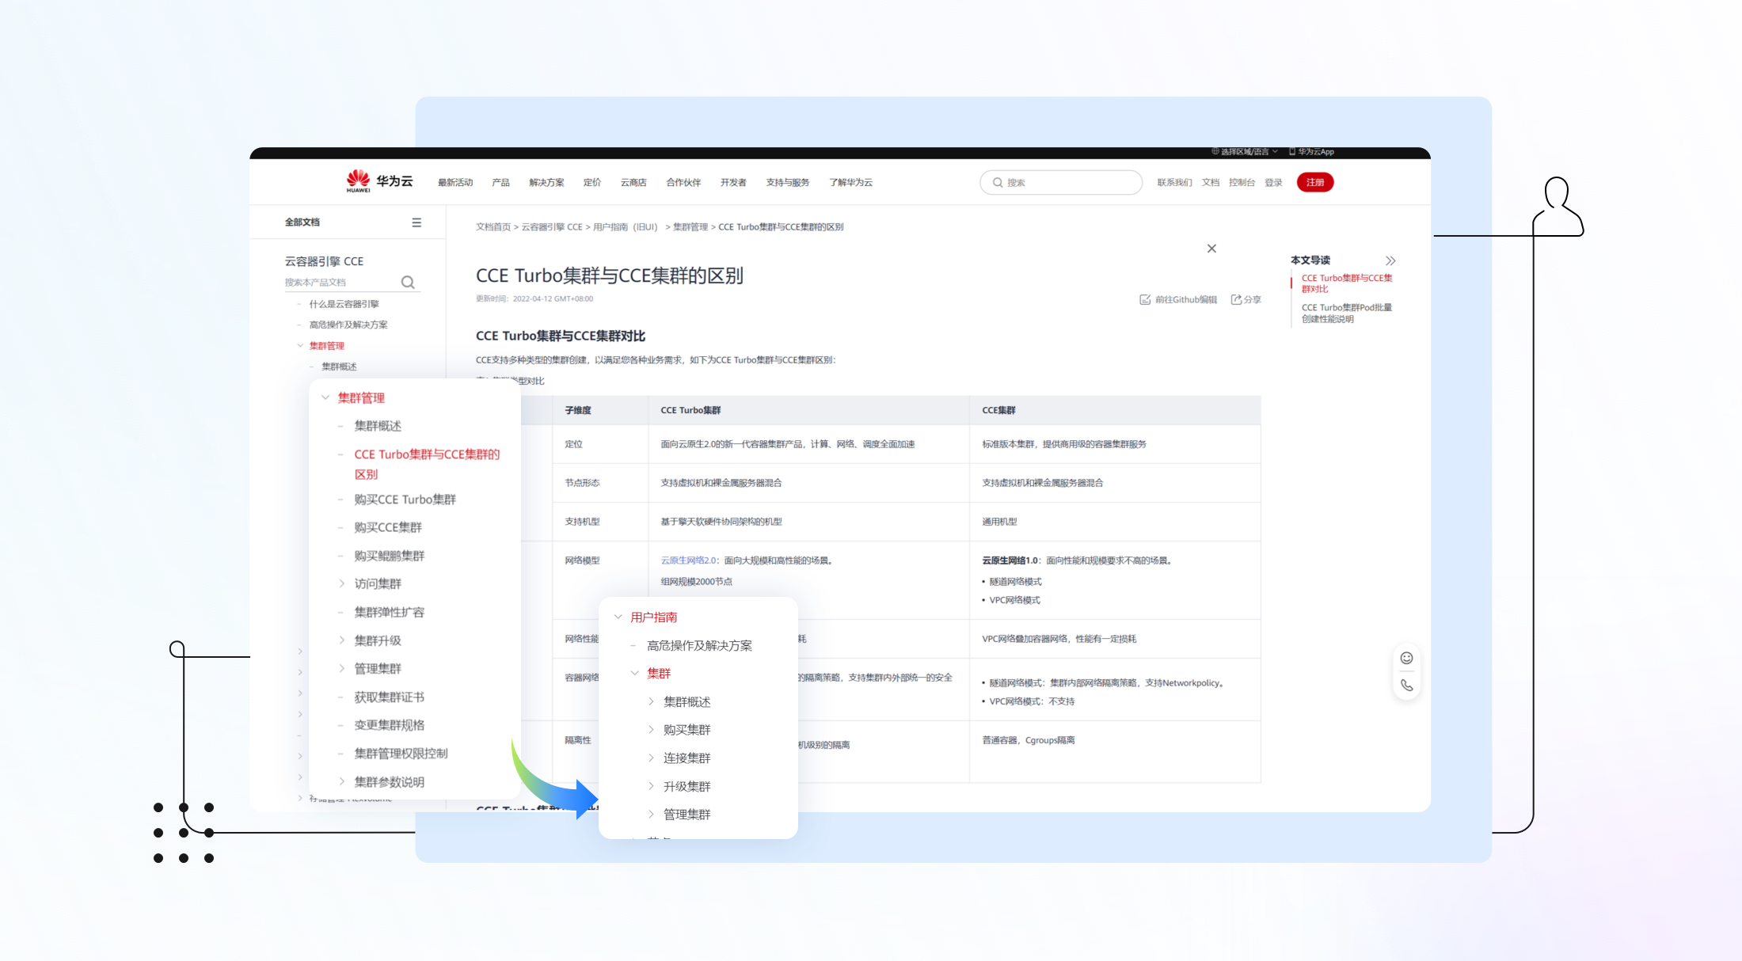Click the 普通容器，Cgroups隔离 table cell

point(1115,751)
